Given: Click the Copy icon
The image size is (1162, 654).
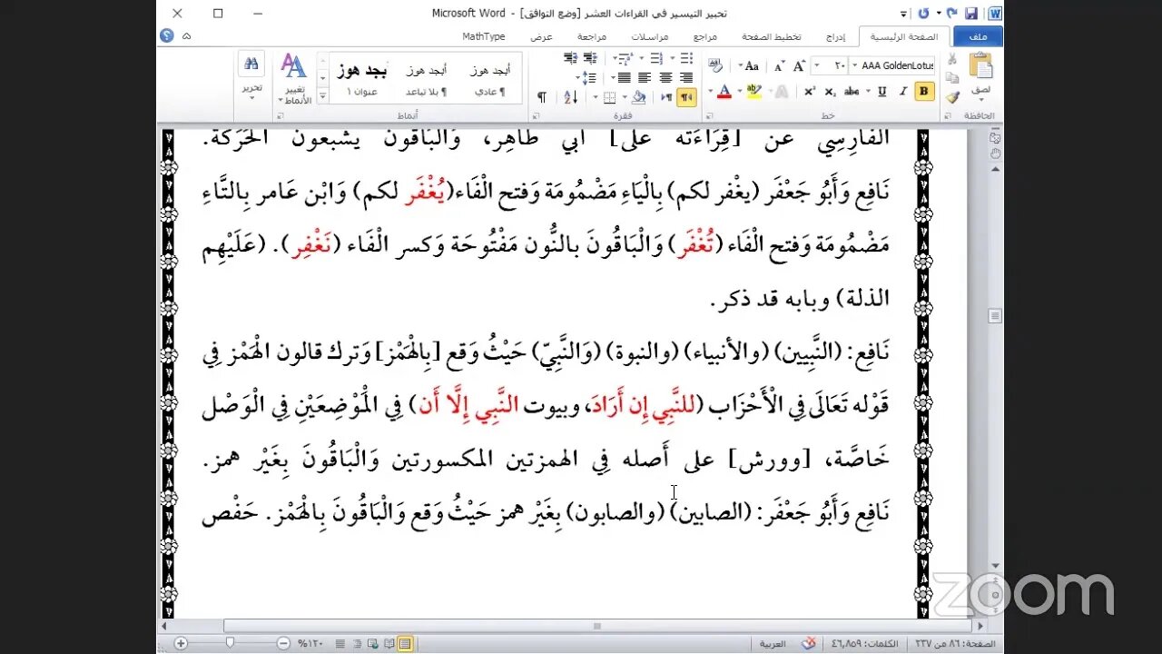Looking at the screenshot, I should tap(951, 78).
